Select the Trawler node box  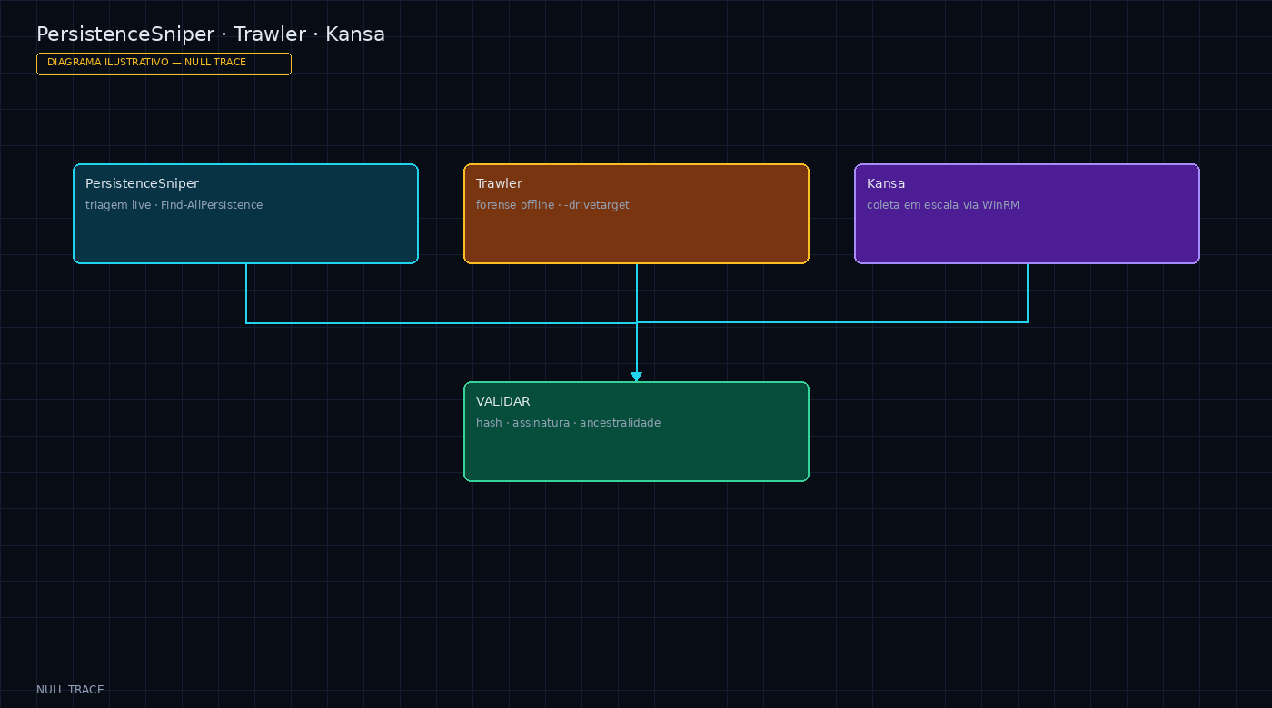coord(636,214)
